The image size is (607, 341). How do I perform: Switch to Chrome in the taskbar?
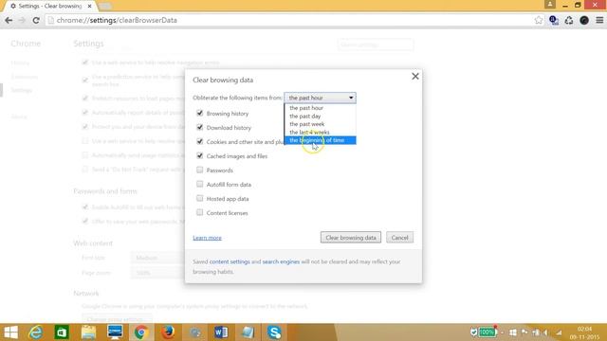[141, 332]
